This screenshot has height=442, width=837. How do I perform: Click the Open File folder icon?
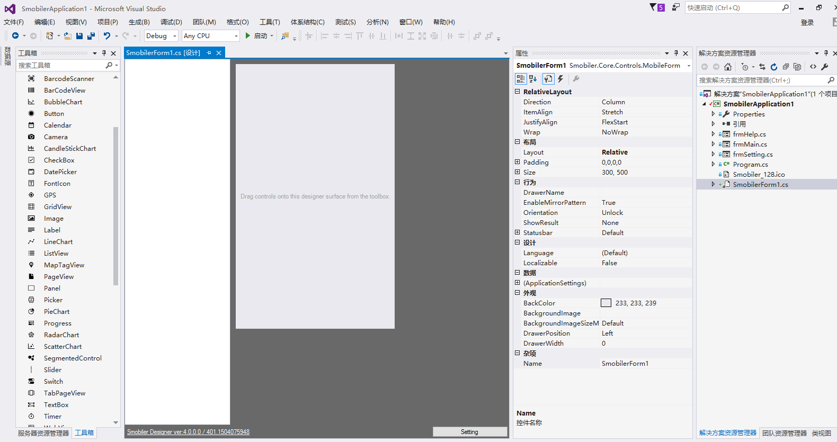pyautogui.click(x=67, y=36)
